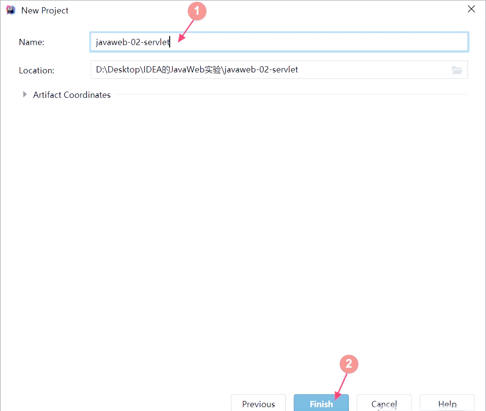Cancel the New Project dialog
The width and height of the screenshot is (486, 411).
pos(384,403)
